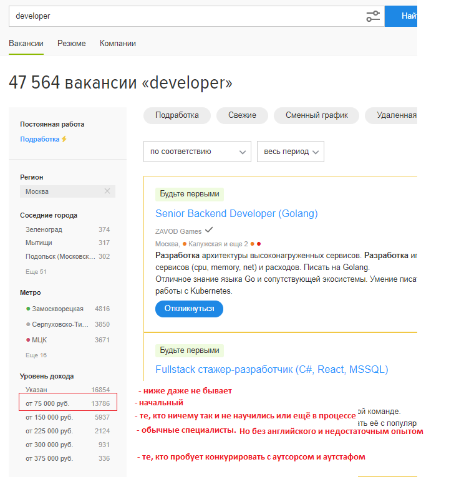Viewport: 469px width, 477px height.
Task: Switch to the Резюме tab
Action: [72, 44]
